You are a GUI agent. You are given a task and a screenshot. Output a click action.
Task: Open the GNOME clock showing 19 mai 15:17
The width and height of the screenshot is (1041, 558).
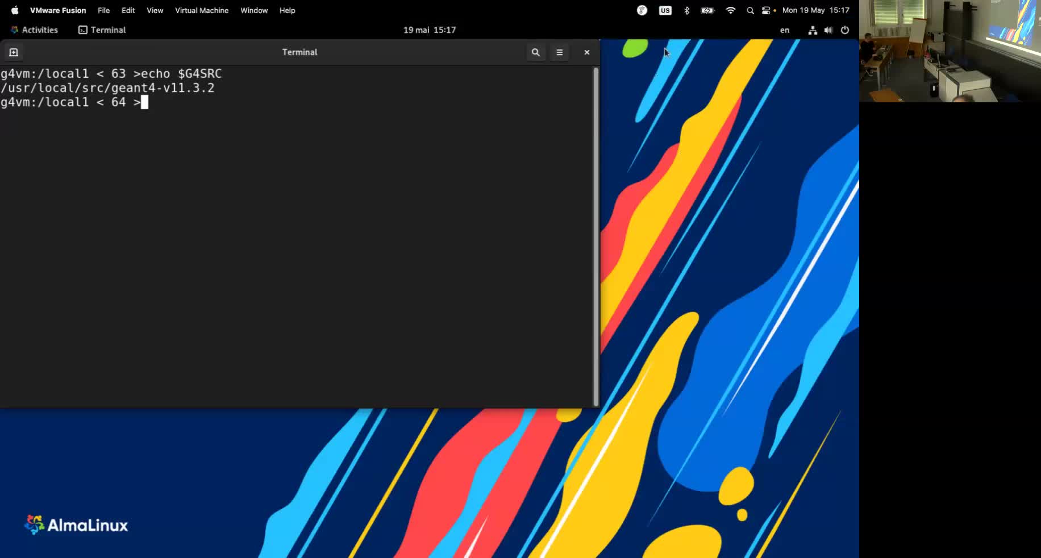[430, 30]
